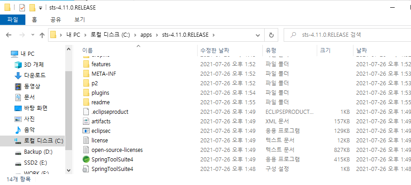This screenshot has height=185, width=411.
Task: Select the readme folder icon
Action: 86,102
